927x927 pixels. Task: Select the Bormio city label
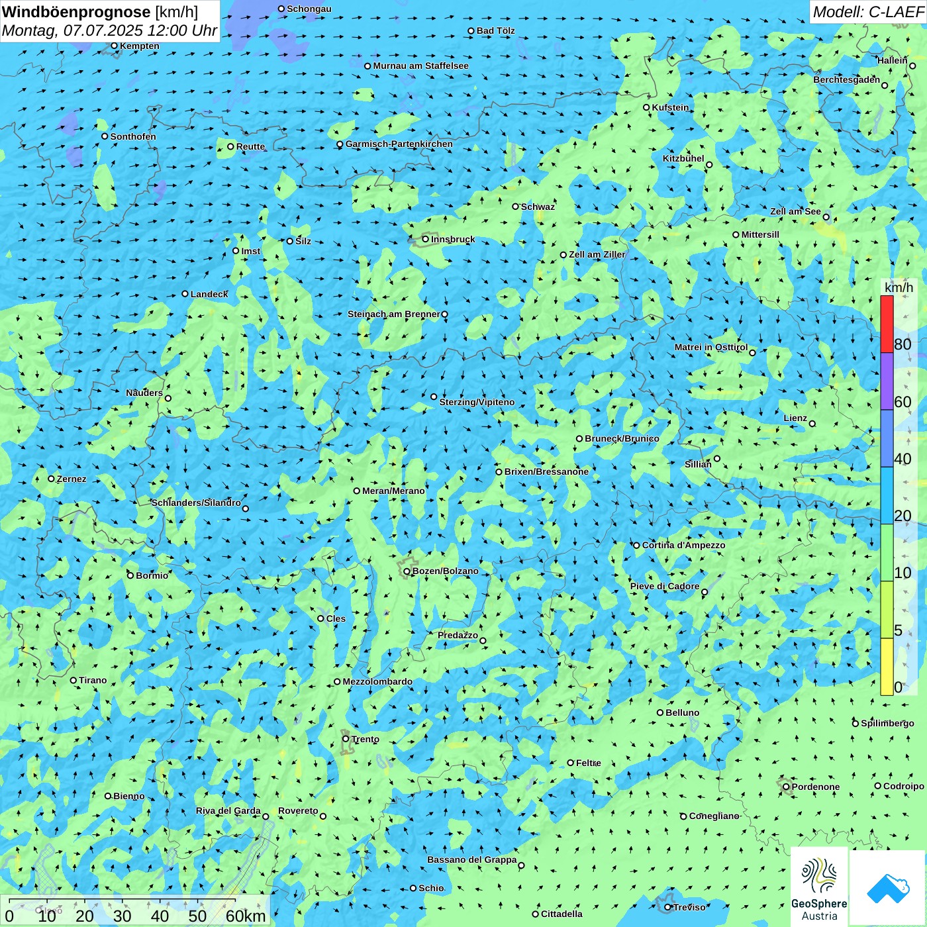tap(152, 575)
